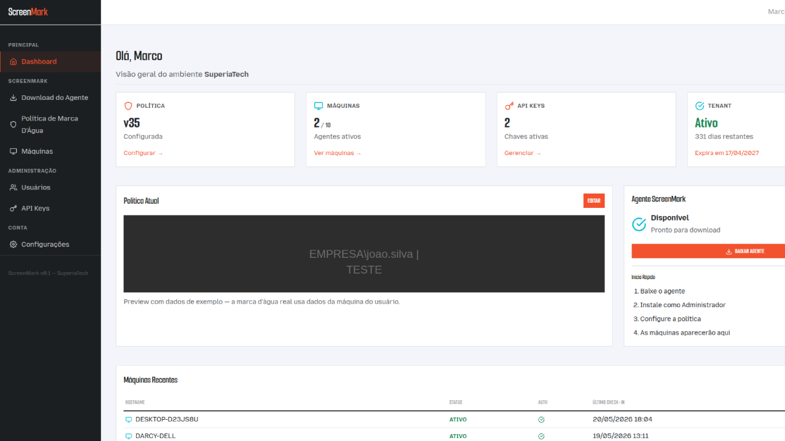The height and width of the screenshot is (441, 785).
Task: Click step Instale como Administrador
Action: (x=683, y=305)
